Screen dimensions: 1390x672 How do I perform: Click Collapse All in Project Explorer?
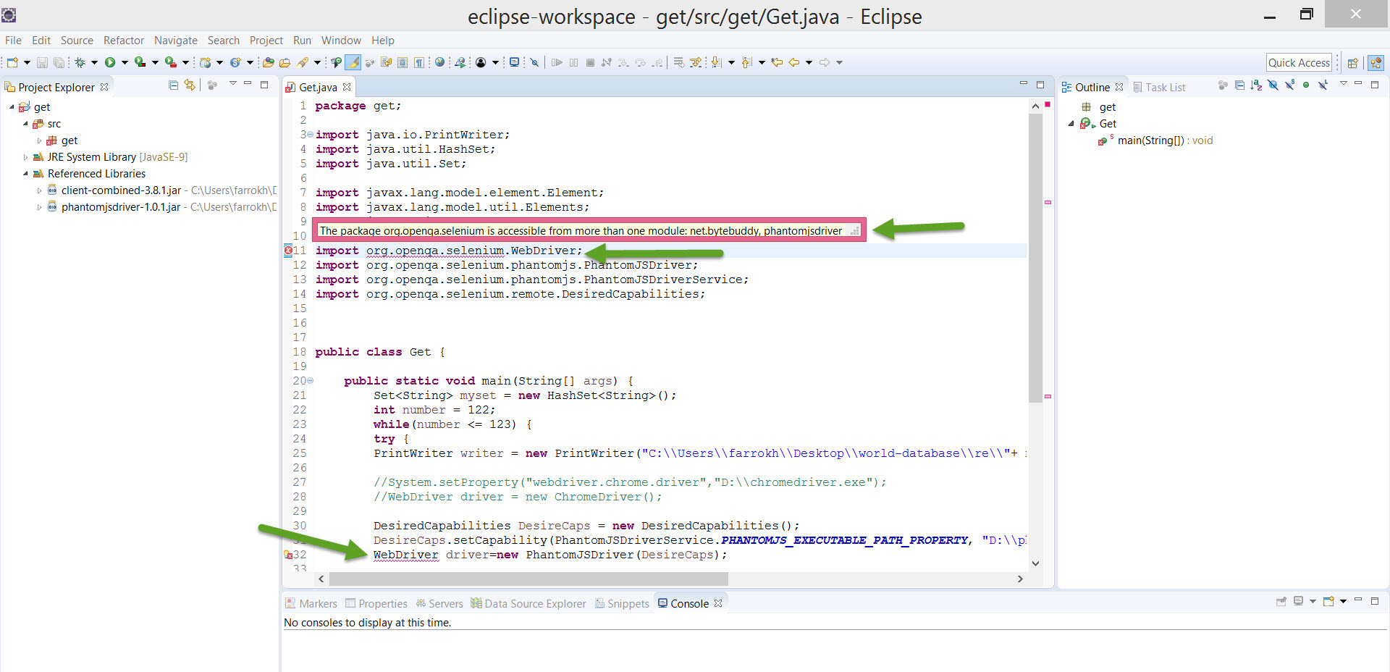tap(173, 85)
